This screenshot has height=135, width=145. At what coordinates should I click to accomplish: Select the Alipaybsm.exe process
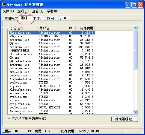pyautogui.click(x=52, y=90)
